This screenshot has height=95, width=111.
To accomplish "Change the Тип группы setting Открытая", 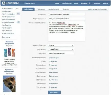I will click(53, 87).
